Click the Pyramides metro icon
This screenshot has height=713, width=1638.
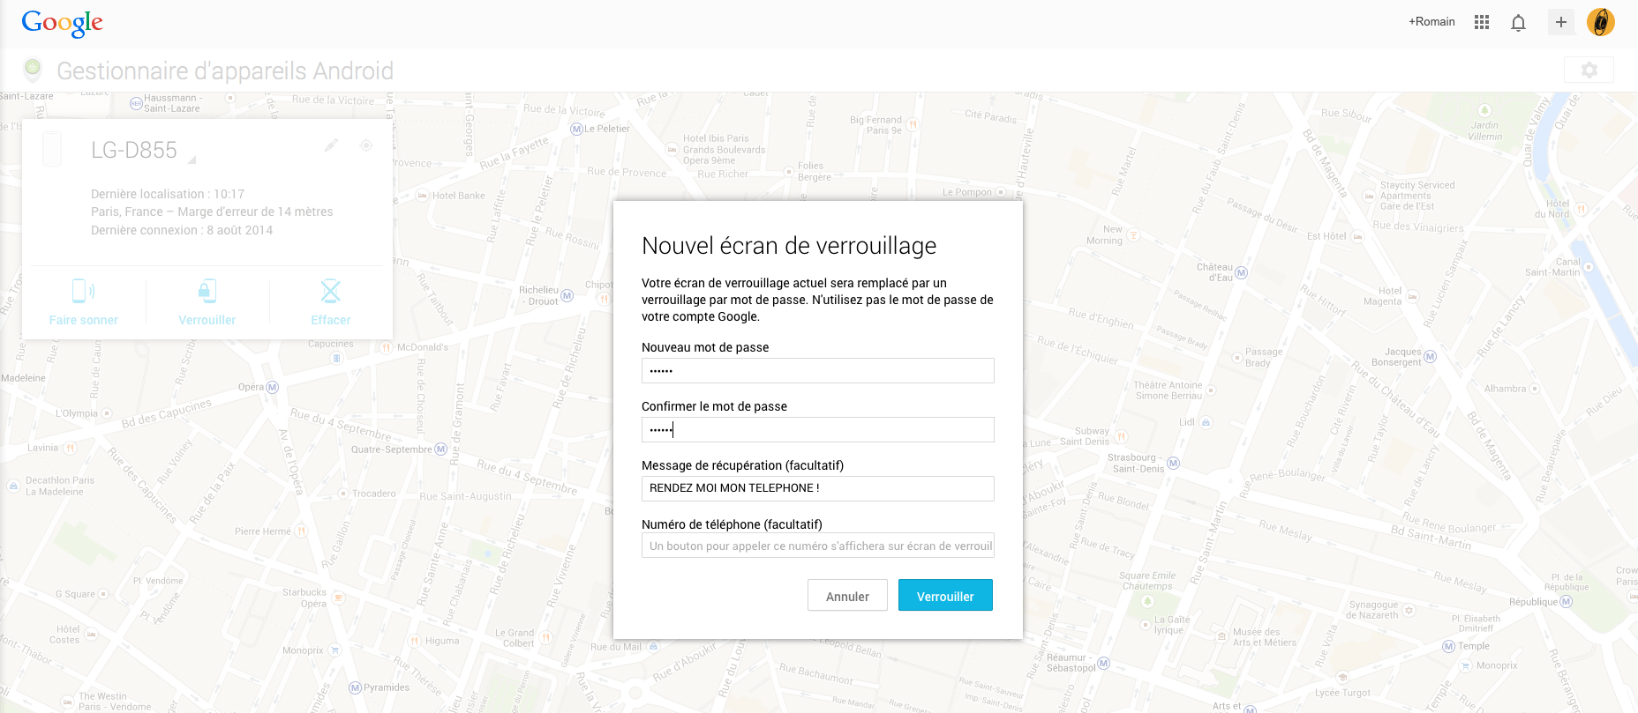pos(356,687)
